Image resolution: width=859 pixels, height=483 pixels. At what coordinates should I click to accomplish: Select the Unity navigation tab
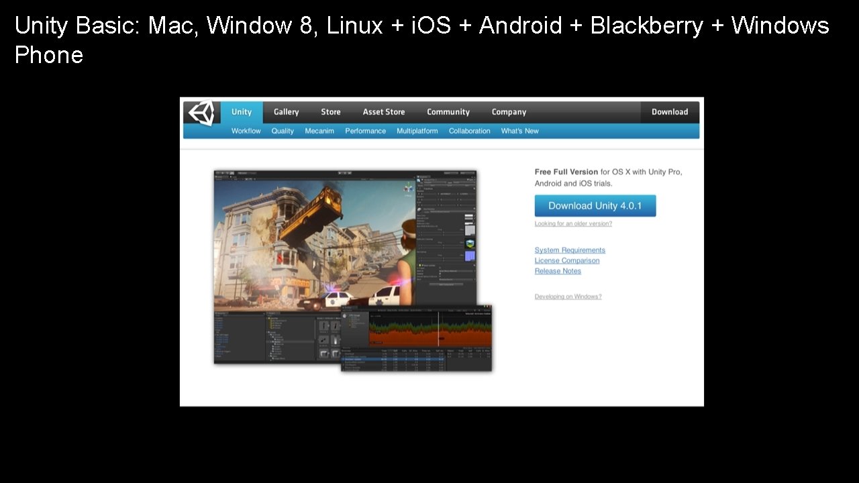[x=242, y=112]
